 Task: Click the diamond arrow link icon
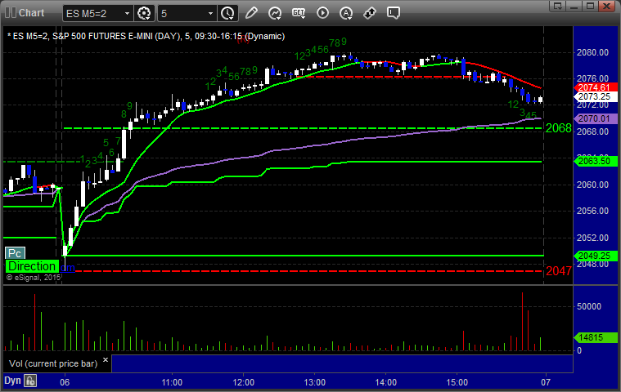click(x=370, y=13)
